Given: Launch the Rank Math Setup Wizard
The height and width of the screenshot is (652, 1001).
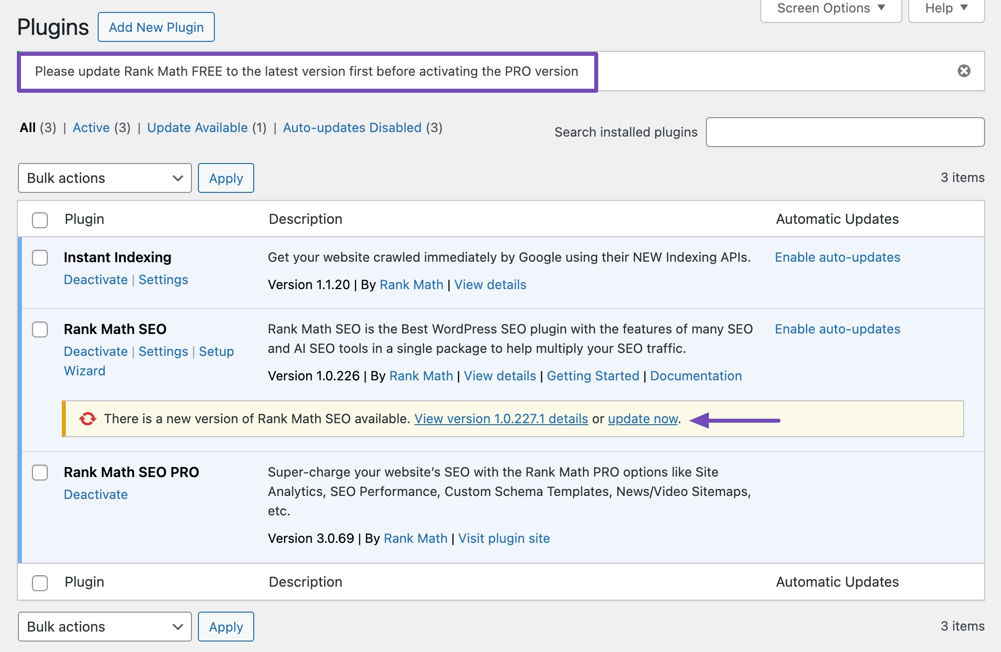Looking at the screenshot, I should [216, 351].
